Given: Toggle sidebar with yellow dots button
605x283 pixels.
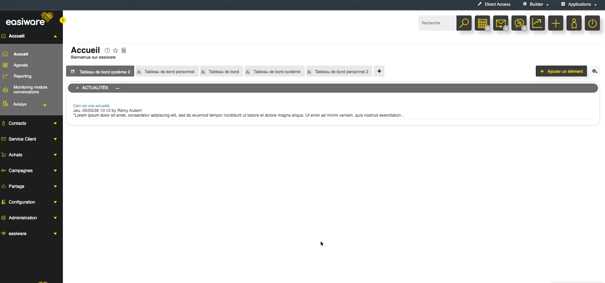Looking at the screenshot, I should [63, 20].
